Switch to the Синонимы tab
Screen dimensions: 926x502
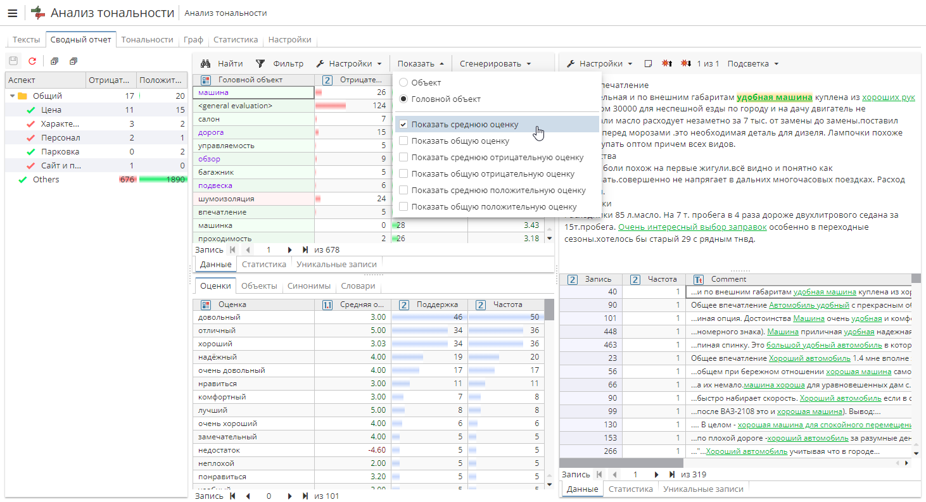pos(308,286)
